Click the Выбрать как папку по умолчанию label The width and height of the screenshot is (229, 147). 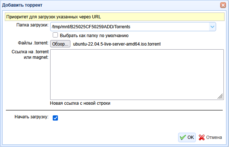point(94,36)
